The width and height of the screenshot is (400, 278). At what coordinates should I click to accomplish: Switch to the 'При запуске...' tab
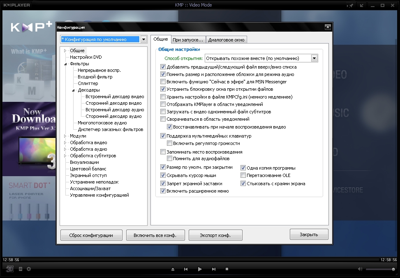(188, 40)
